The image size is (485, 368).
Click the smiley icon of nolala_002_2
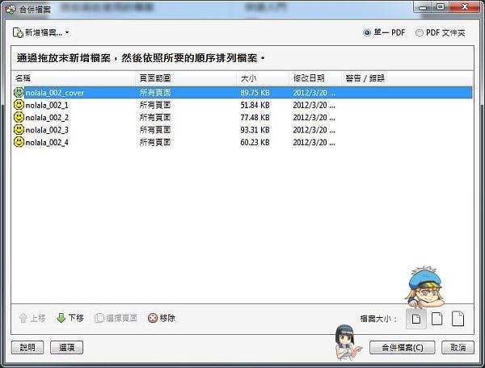click(19, 117)
